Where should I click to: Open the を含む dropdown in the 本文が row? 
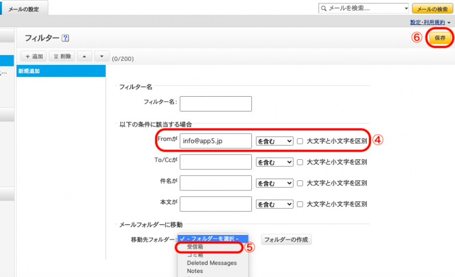click(275, 204)
